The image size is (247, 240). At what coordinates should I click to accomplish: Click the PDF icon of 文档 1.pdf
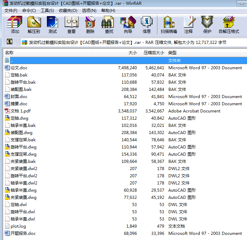(7, 111)
